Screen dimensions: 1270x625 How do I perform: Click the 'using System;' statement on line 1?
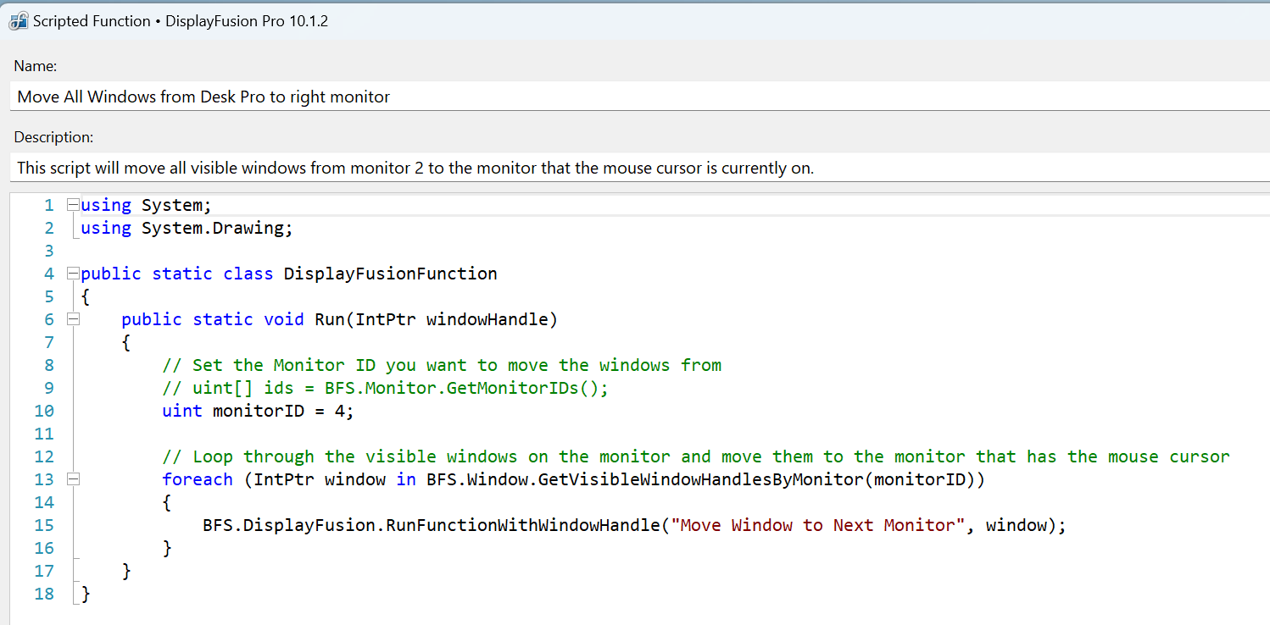point(146,205)
